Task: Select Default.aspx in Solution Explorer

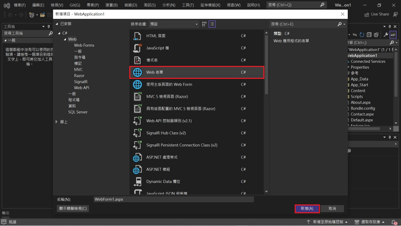Action: tap(361, 120)
